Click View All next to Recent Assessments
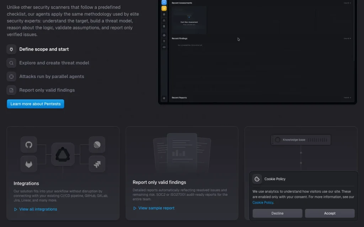This screenshot has width=364, height=227. [x=347, y=3]
